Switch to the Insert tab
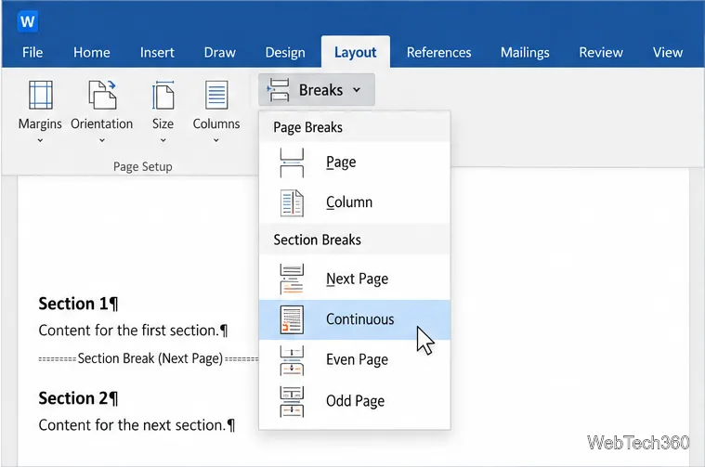Viewport: 705px width, 467px height. [x=157, y=53]
